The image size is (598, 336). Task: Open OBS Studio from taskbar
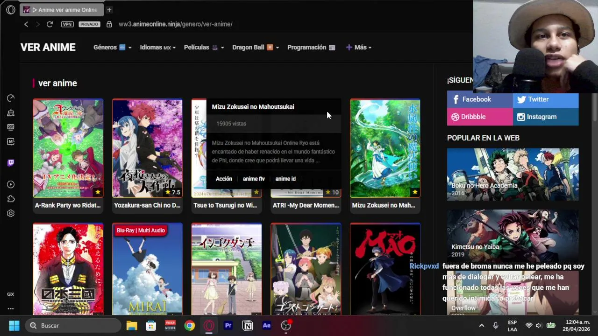(x=286, y=325)
